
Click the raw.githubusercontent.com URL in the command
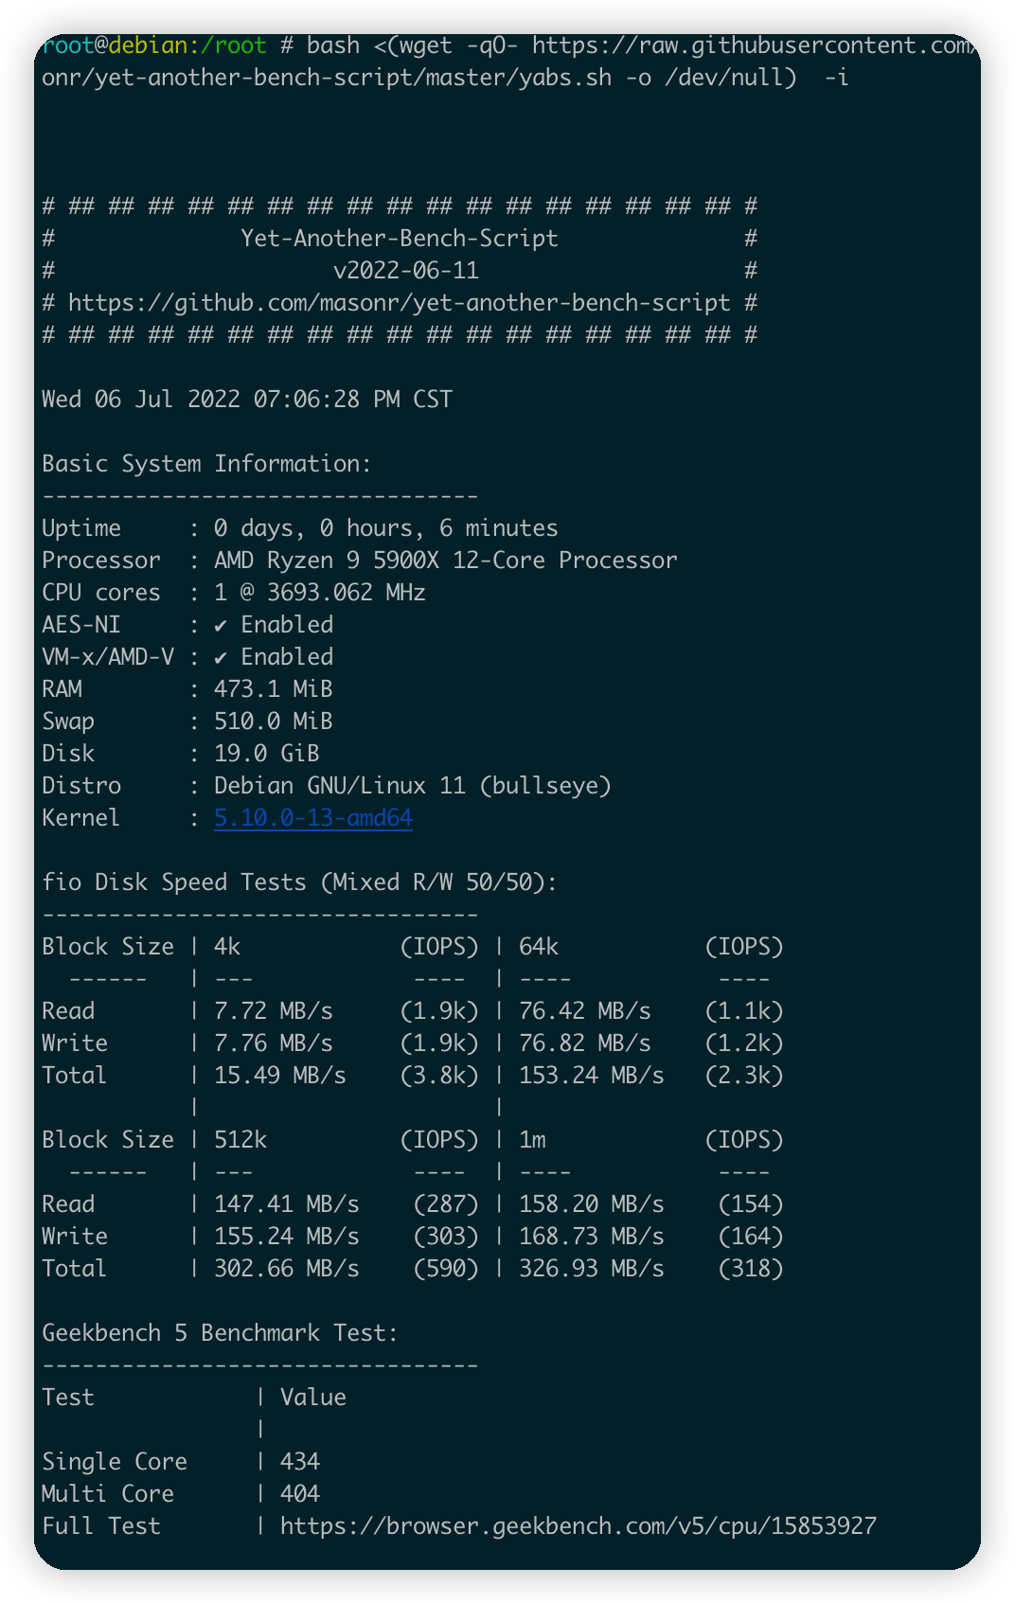pyautogui.click(x=753, y=45)
